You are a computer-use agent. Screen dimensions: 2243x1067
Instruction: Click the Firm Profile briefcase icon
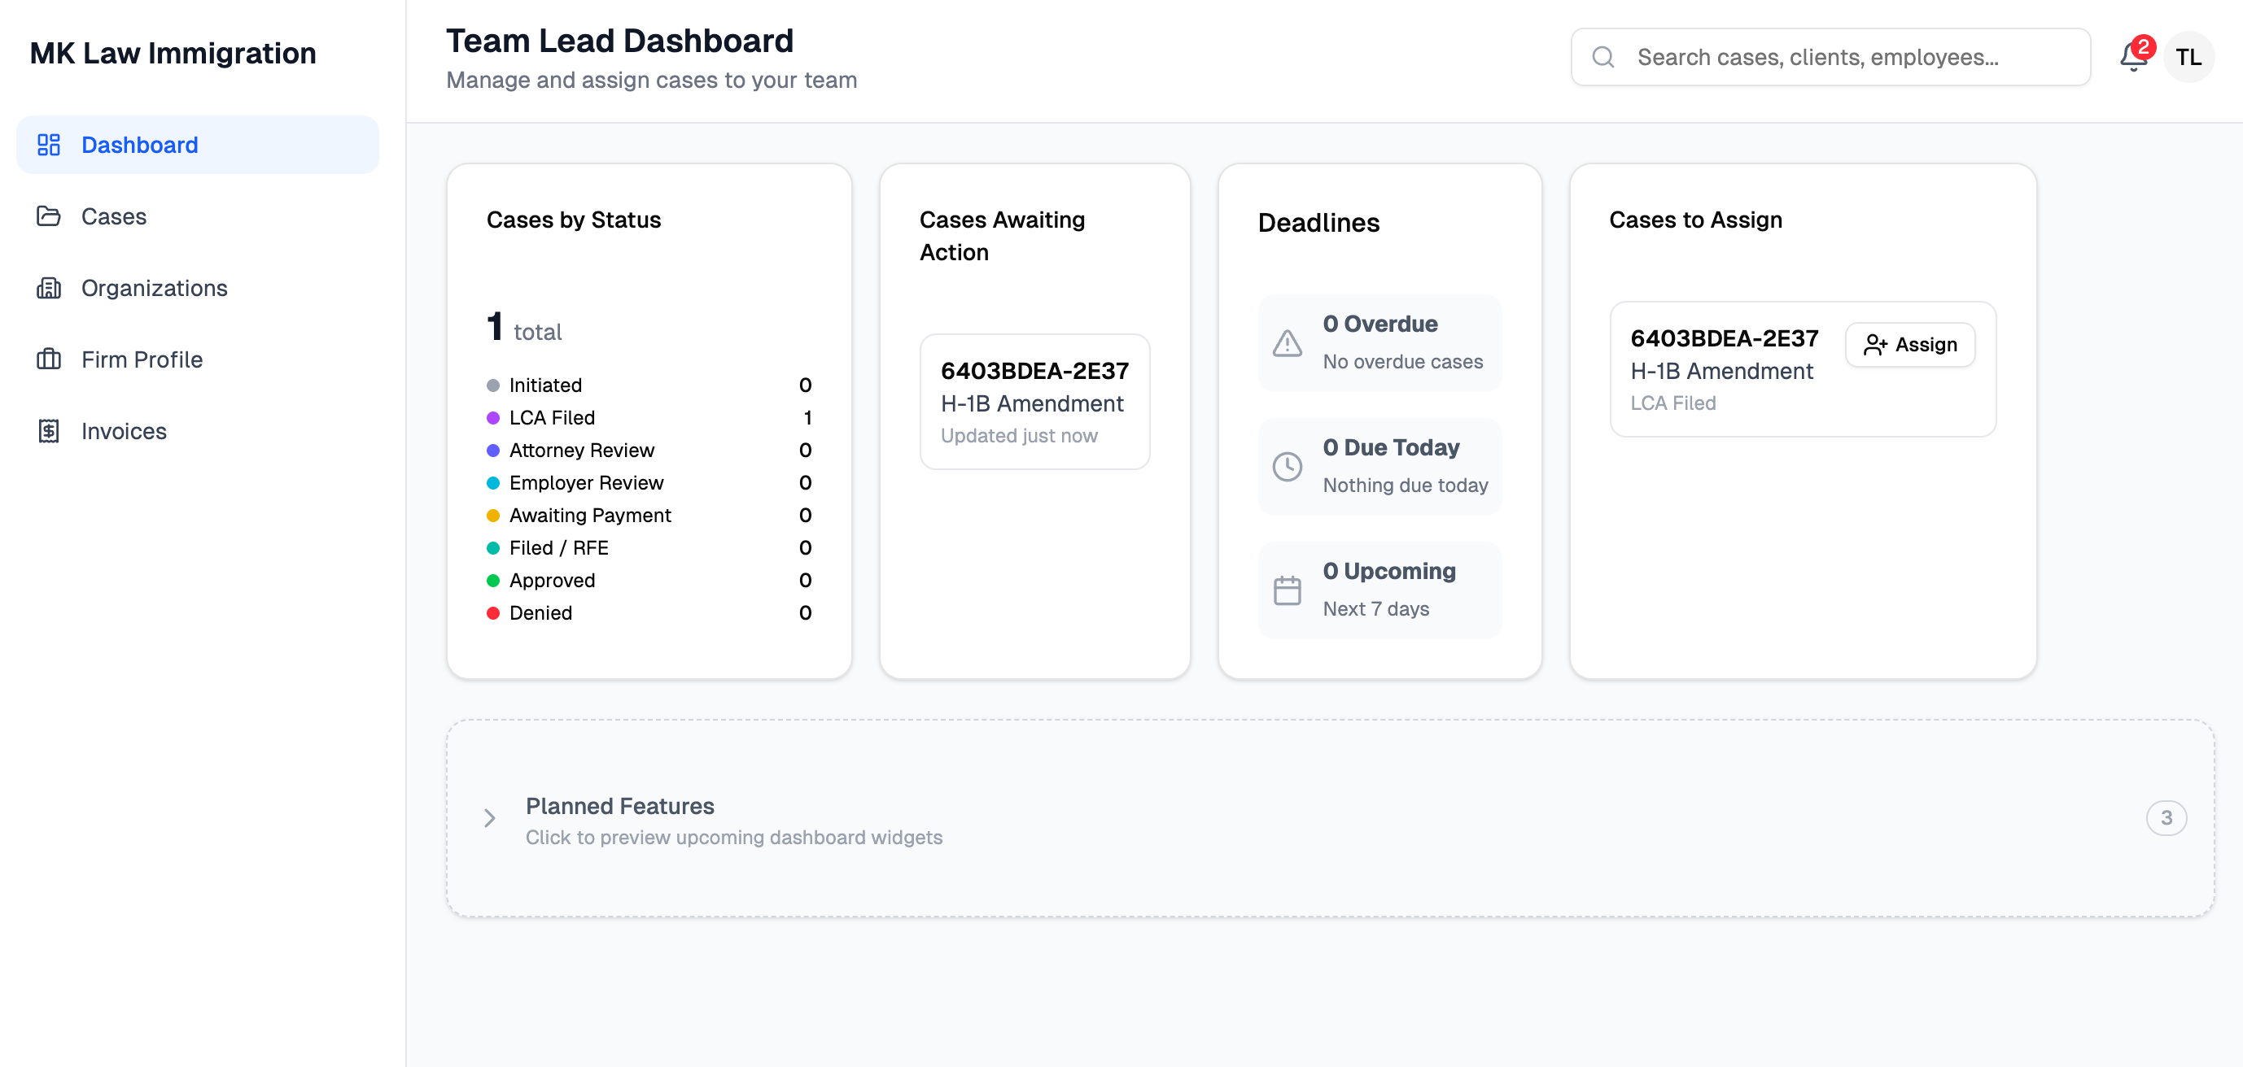pyautogui.click(x=49, y=359)
